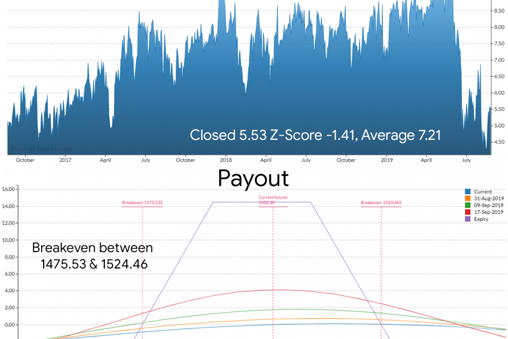Click the Breakeven: 1524.465 marker label
The width and height of the screenshot is (508, 339).
(381, 203)
